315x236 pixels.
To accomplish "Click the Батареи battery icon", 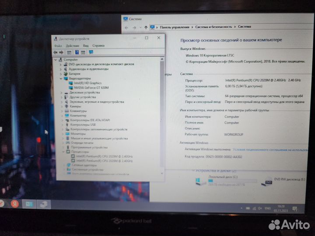I will coord(66,74).
